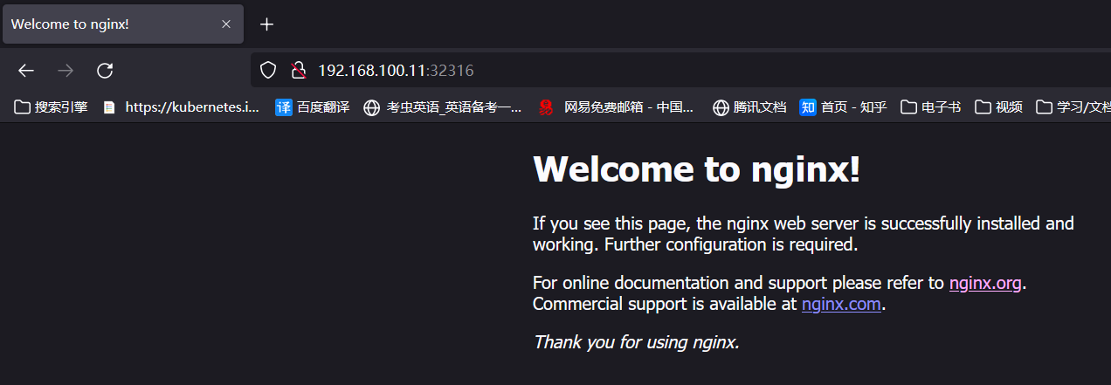
Task: Click the 视频 folder icon
Action: pyautogui.click(x=983, y=107)
